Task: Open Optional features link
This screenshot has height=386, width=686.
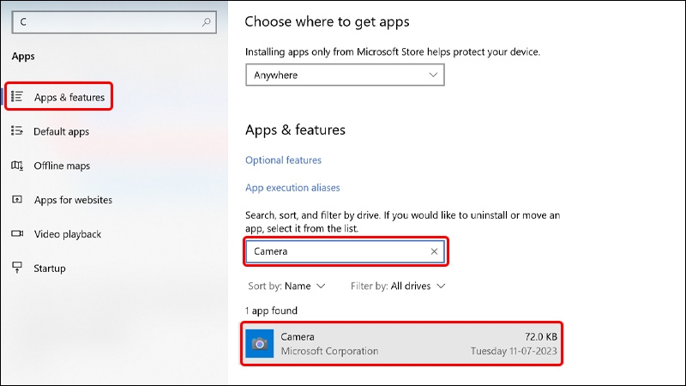Action: 283,160
